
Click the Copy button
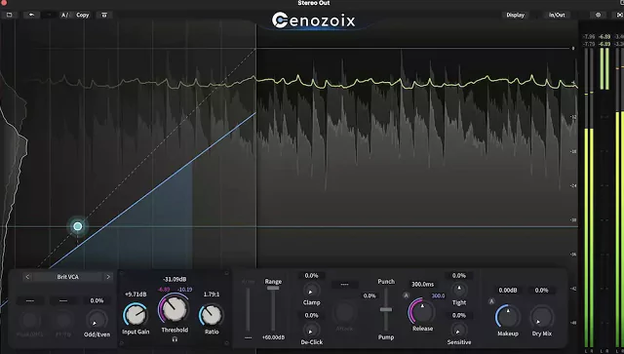(82, 15)
